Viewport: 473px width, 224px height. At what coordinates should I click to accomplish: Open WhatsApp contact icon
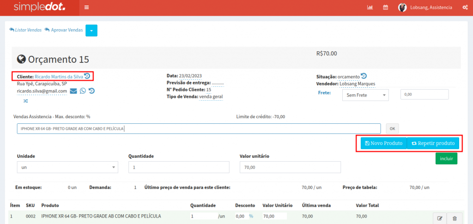[83, 91]
